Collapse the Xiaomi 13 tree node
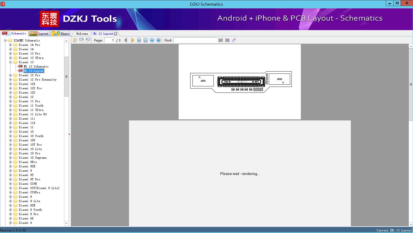413x233 pixels. 10,62
